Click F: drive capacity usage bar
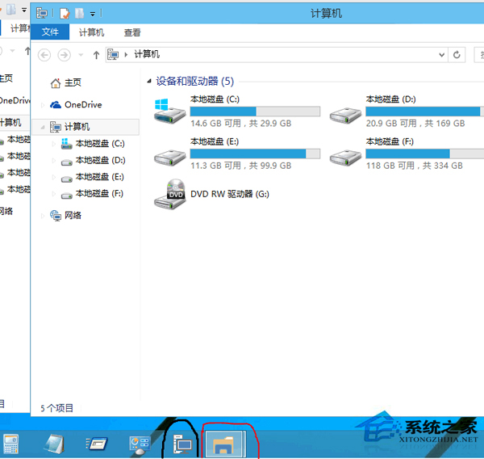The height and width of the screenshot is (459, 484). (x=425, y=154)
